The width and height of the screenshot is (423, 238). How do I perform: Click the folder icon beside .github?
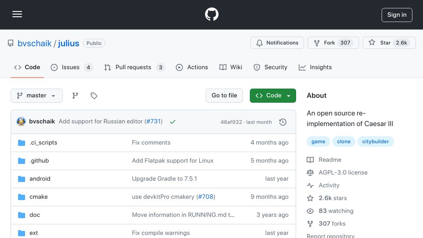pos(22,161)
